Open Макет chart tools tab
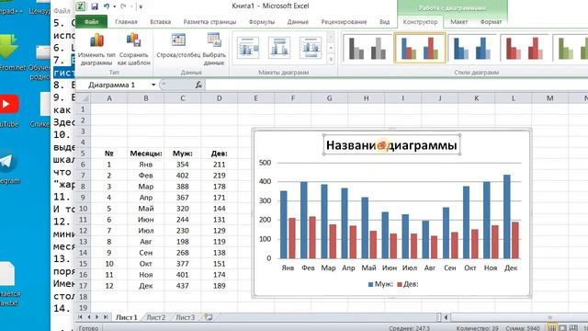 (x=459, y=22)
